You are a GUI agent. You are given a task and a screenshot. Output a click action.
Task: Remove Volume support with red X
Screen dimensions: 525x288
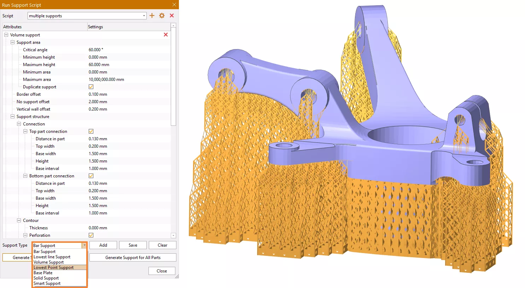tap(165, 35)
